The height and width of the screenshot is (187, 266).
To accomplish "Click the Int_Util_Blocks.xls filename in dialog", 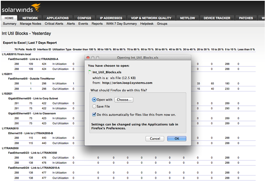I will click(x=107, y=72).
